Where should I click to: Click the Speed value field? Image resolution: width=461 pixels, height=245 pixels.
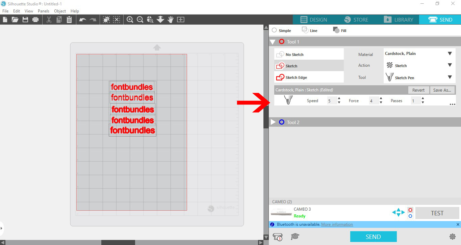tap(332, 100)
